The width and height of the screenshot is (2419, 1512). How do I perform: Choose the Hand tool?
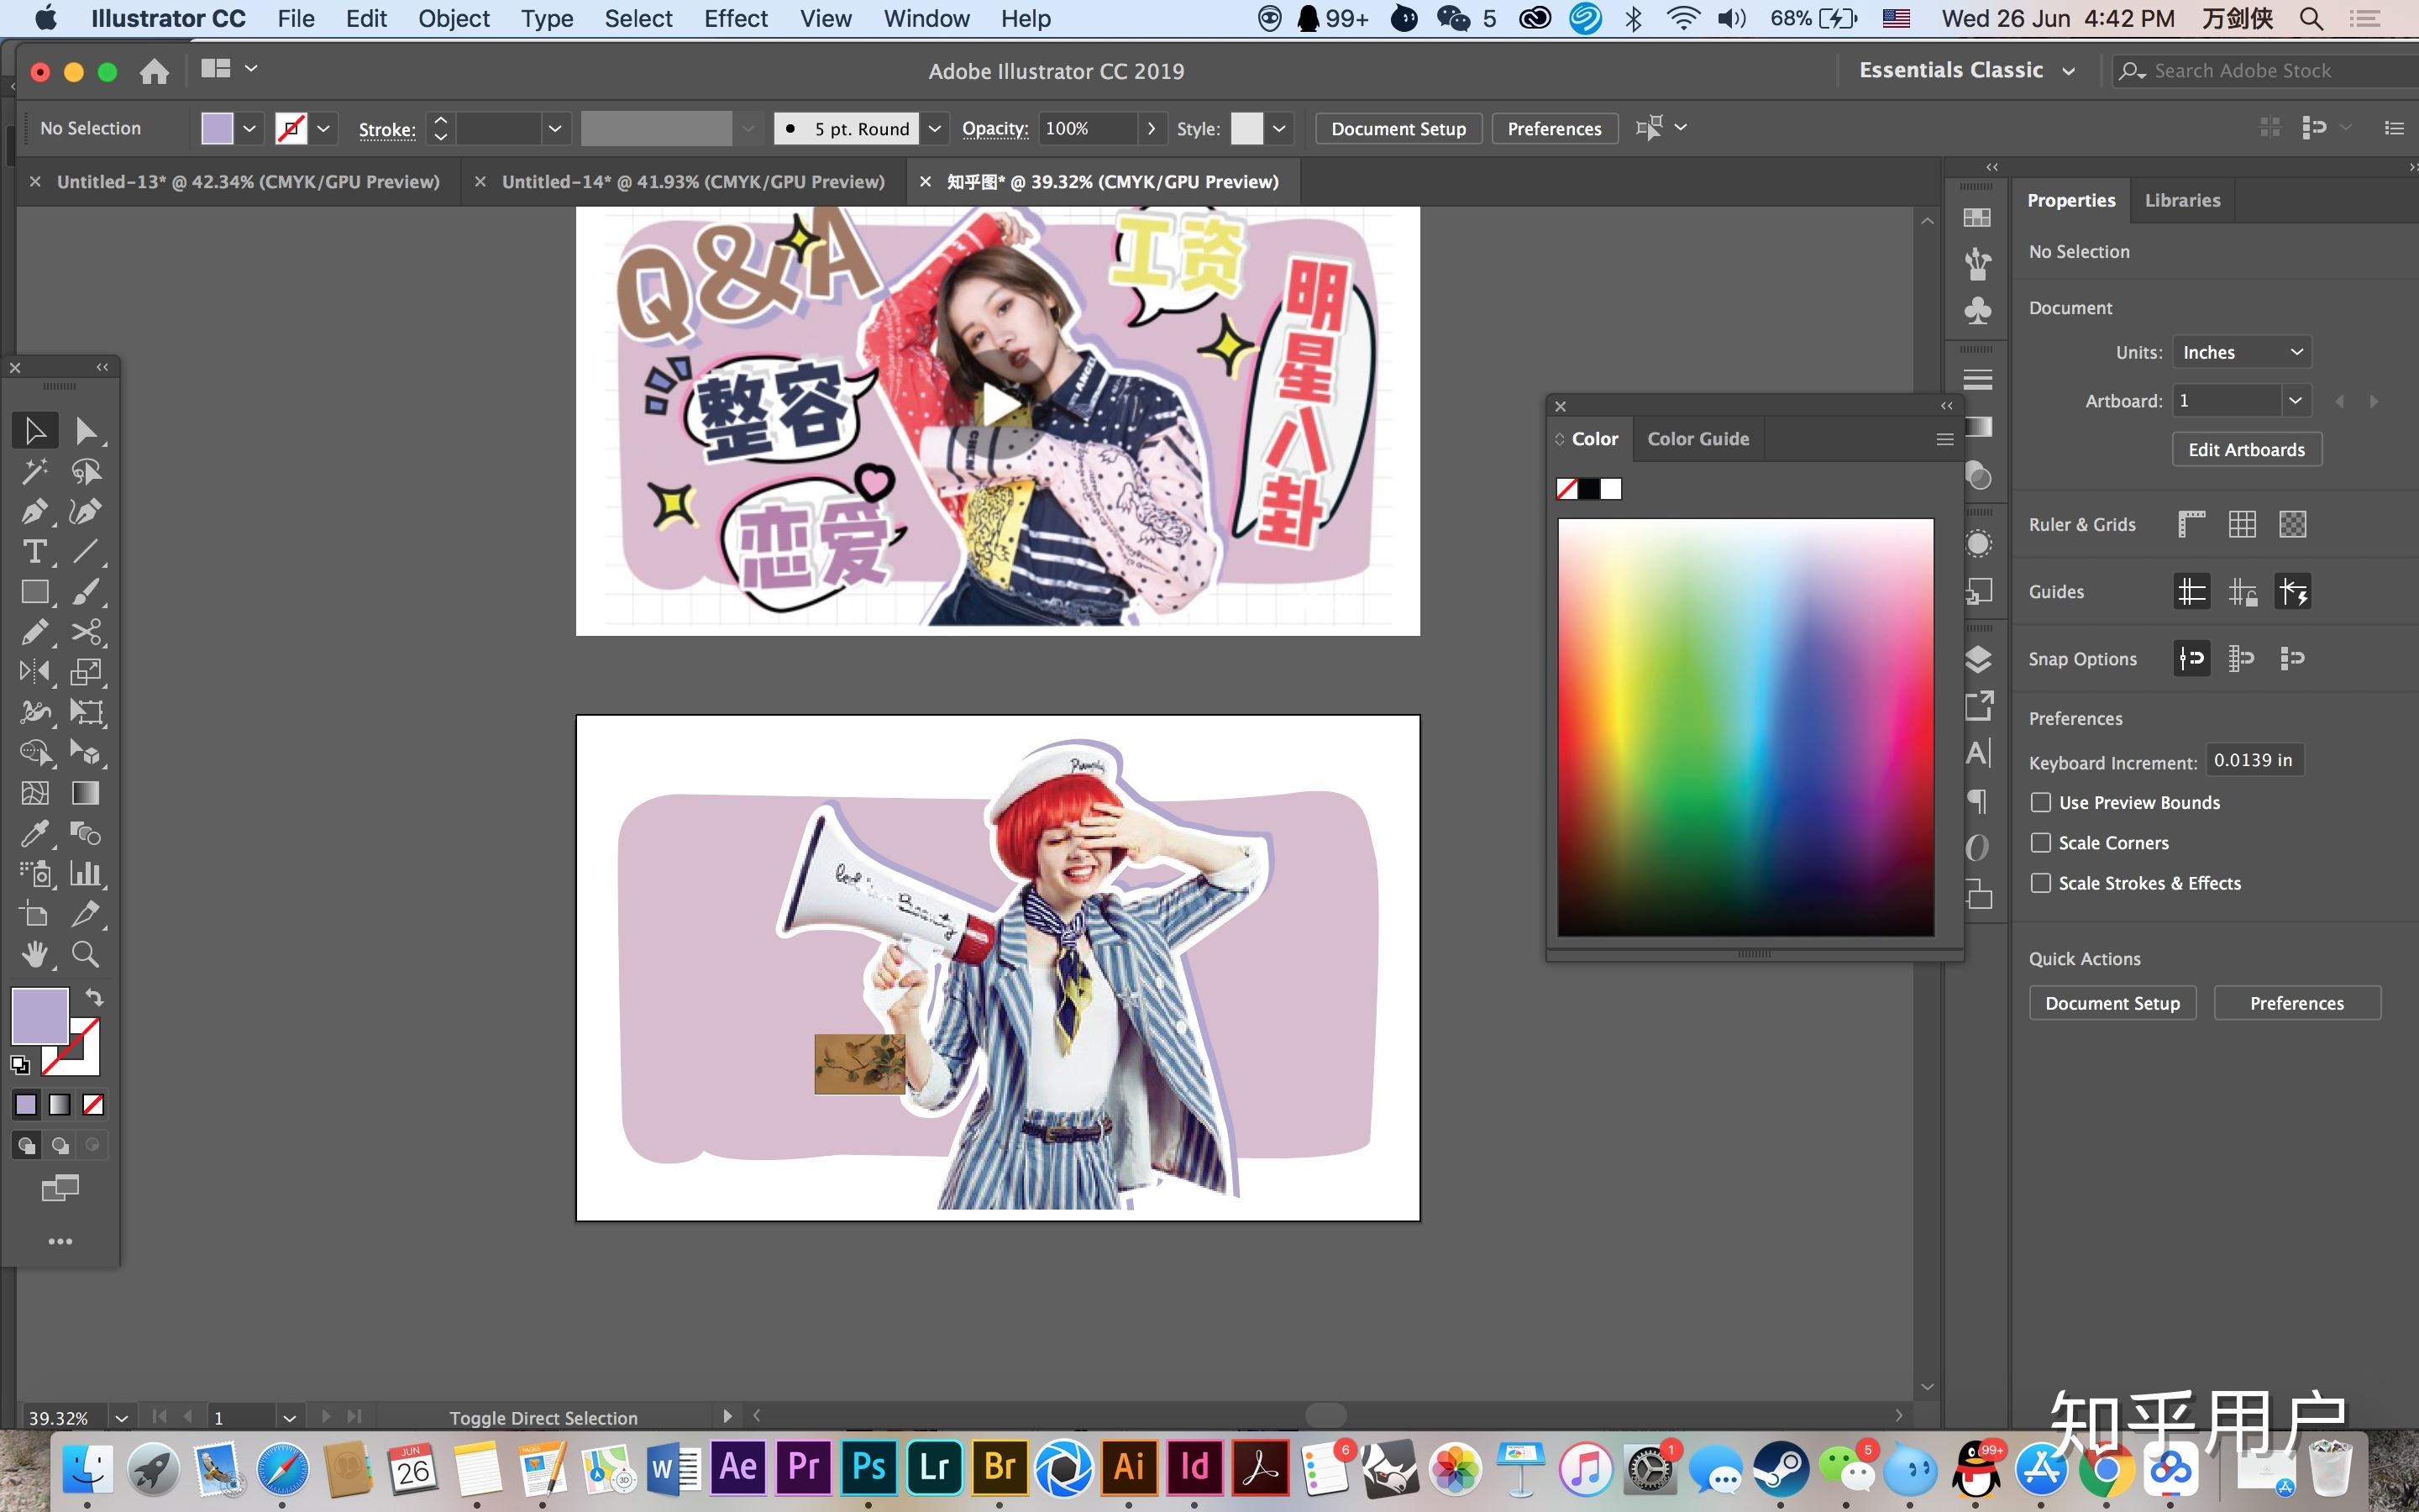point(34,954)
